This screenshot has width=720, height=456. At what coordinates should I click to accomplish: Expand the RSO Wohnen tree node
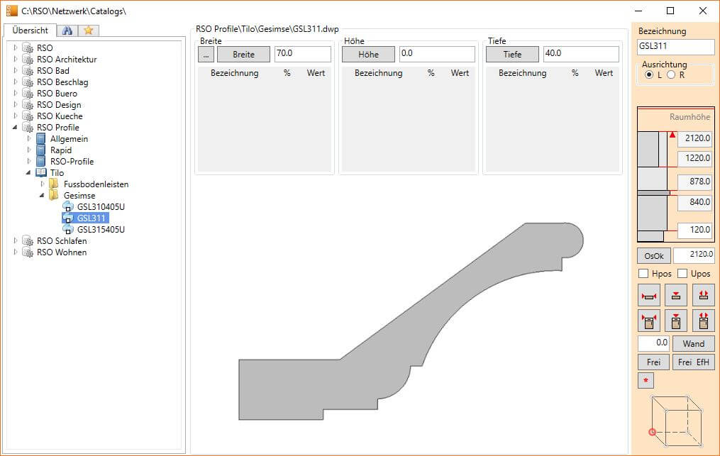16,252
